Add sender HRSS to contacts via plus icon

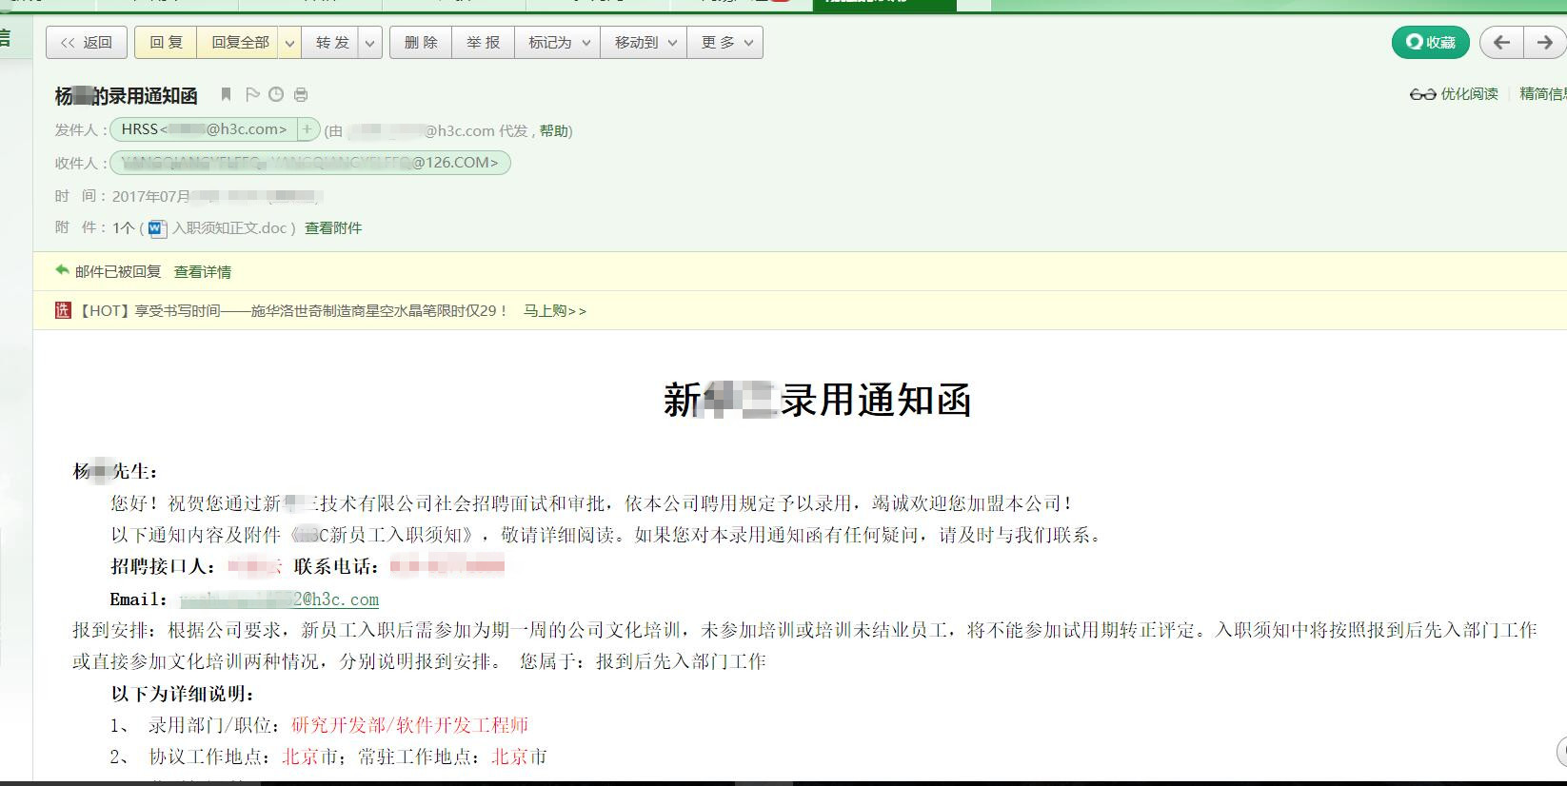(x=307, y=129)
